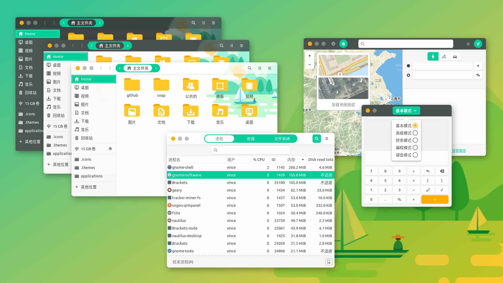Select Home in front file manager sidebar
The width and height of the screenshot is (503, 283).
pyautogui.click(x=94, y=79)
